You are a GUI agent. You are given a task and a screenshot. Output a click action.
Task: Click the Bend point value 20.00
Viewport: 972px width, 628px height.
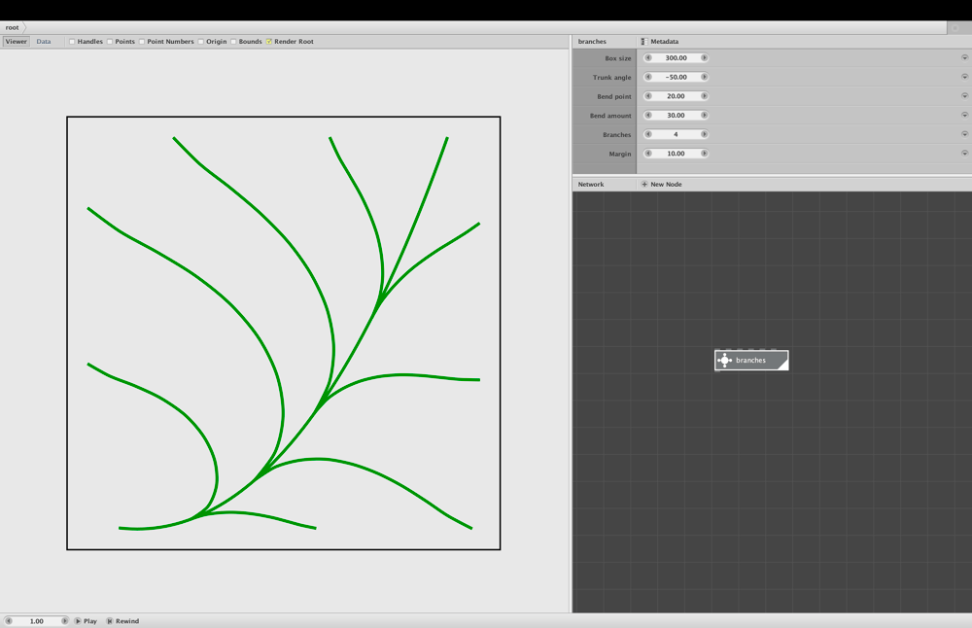[676, 96]
